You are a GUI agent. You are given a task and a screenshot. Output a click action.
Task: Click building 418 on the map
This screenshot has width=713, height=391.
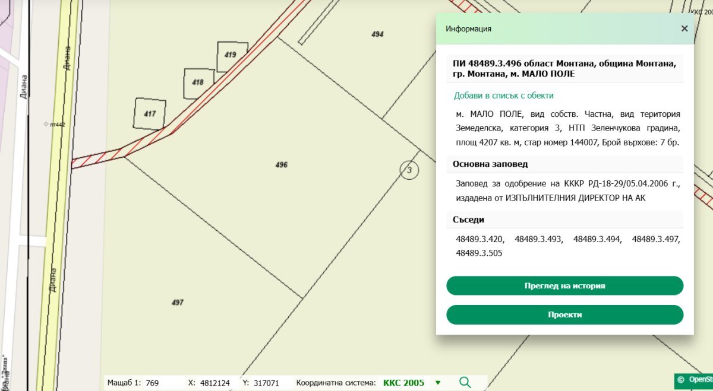pos(198,84)
